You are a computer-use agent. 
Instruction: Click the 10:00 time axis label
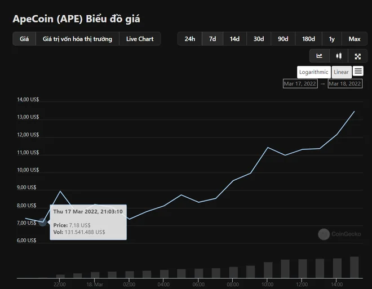tap(267, 284)
